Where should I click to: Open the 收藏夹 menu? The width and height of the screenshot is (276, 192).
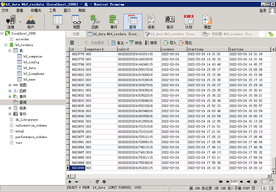pos(36,11)
